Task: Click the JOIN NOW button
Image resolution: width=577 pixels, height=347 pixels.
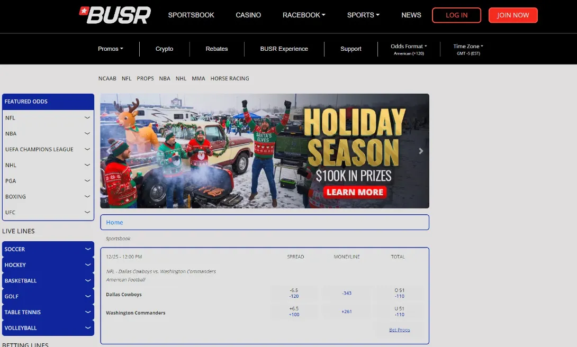Action: [513, 15]
